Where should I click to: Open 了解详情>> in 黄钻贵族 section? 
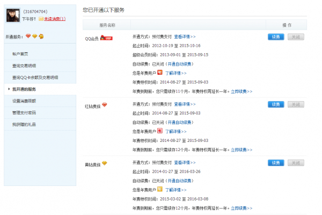click(x=176, y=190)
